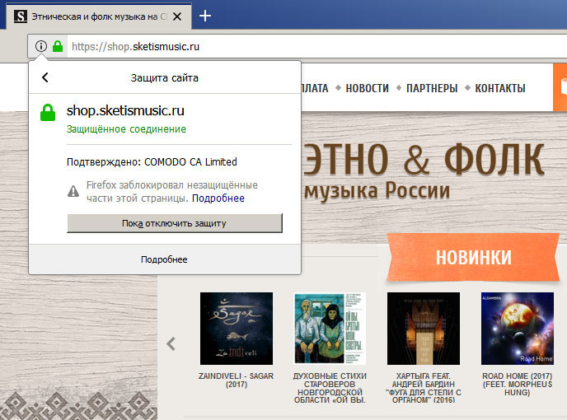Click ДУХОВНЫЕ СТИХИ СТАРОВЕРОВ title link
The width and height of the screenshot is (567, 420).
(330, 388)
